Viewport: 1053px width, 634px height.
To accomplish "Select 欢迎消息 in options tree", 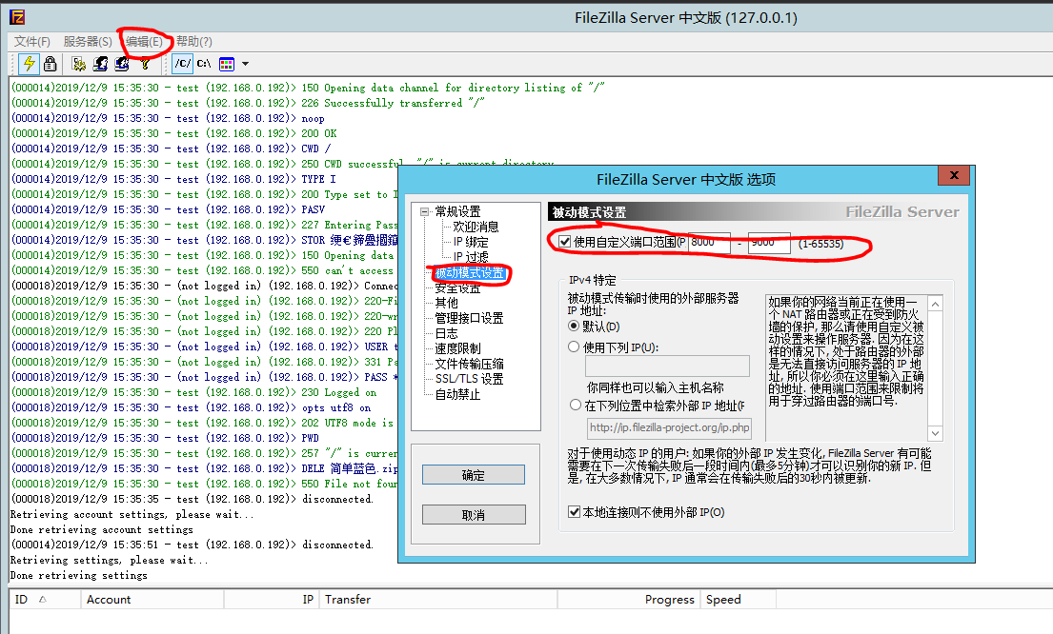I will tap(476, 227).
